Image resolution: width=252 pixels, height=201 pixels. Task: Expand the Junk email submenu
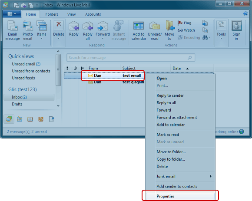(x=184, y=176)
